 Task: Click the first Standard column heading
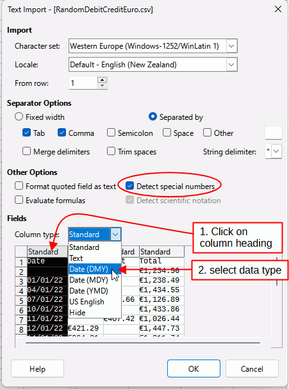[47, 252]
